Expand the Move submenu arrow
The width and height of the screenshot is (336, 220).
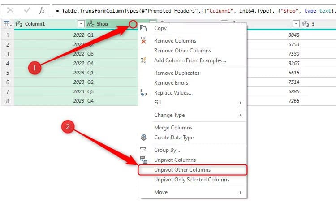pyautogui.click(x=241, y=192)
